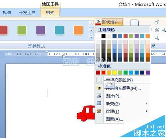
Task: Choose the dark blue theme color
Action: click(115, 36)
